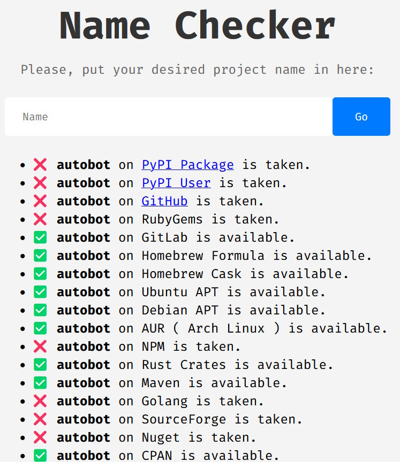The width and height of the screenshot is (400, 462).
Task: Click the green check icon for Homebrew Formula
Action: click(x=40, y=256)
